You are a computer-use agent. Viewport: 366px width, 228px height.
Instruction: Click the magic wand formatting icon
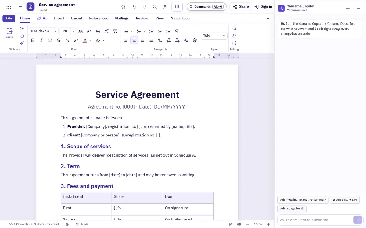tap(106, 31)
